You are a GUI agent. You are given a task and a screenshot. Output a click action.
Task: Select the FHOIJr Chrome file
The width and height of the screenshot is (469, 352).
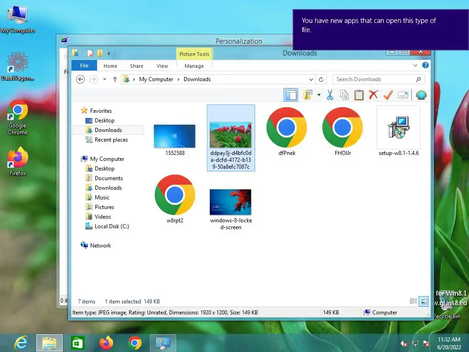[x=343, y=131]
